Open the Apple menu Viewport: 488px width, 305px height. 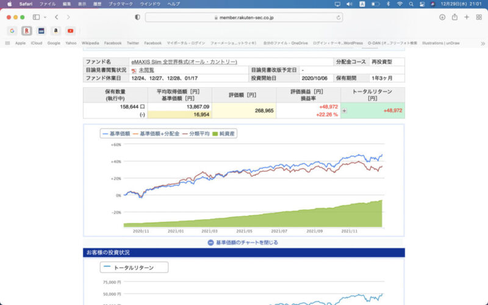pyautogui.click(x=10, y=4)
